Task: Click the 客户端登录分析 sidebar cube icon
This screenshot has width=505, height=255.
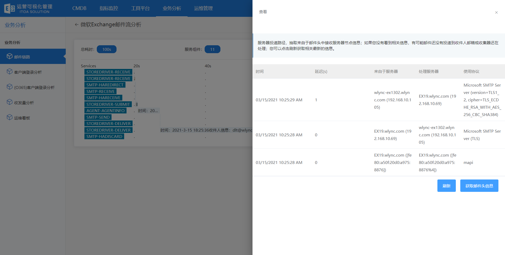Action: point(9,72)
